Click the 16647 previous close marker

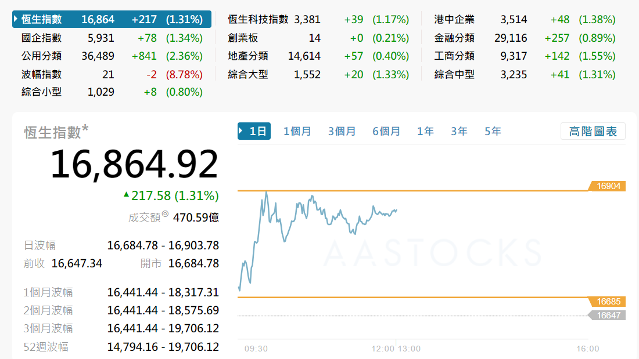click(x=608, y=316)
